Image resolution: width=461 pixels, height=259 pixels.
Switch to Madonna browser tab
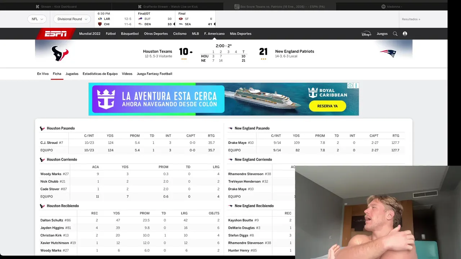tap(392, 6)
